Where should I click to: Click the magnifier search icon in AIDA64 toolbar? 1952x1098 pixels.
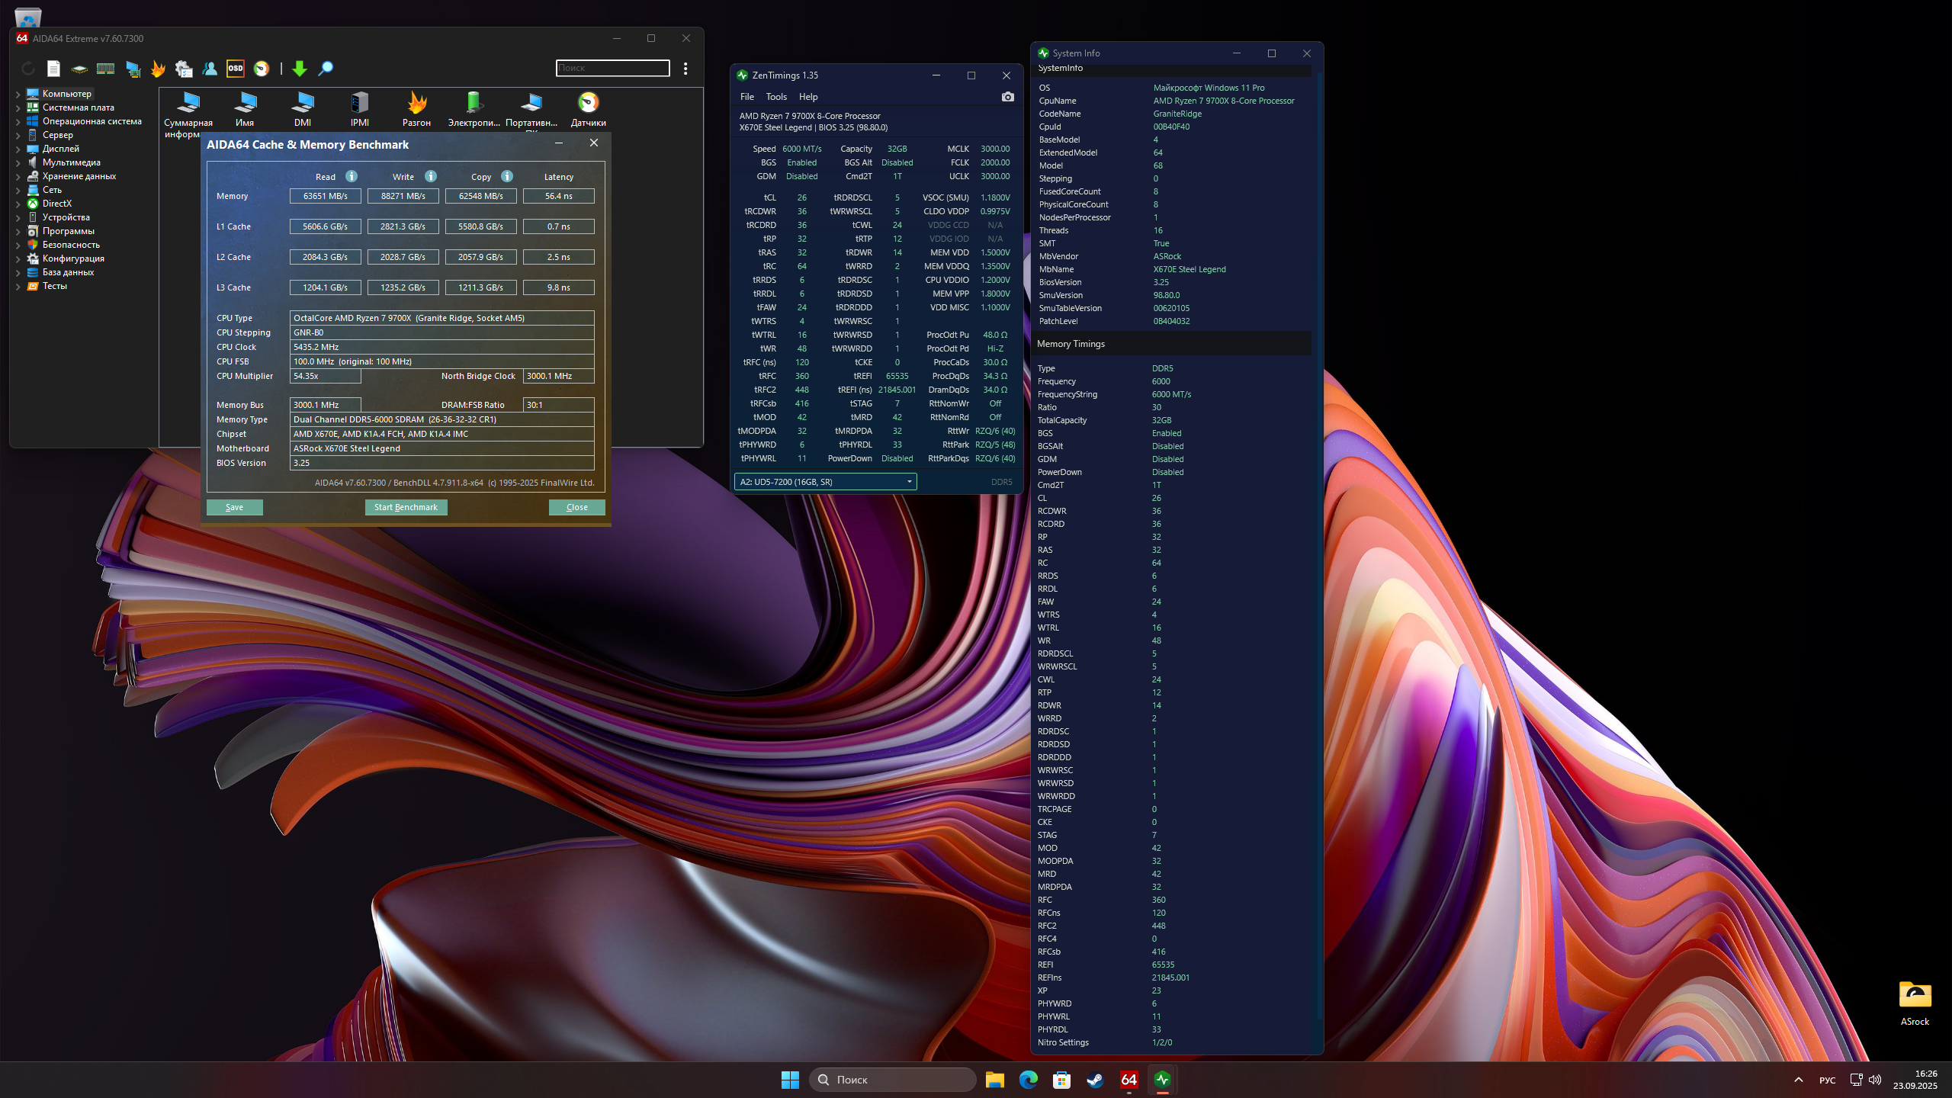coord(326,69)
